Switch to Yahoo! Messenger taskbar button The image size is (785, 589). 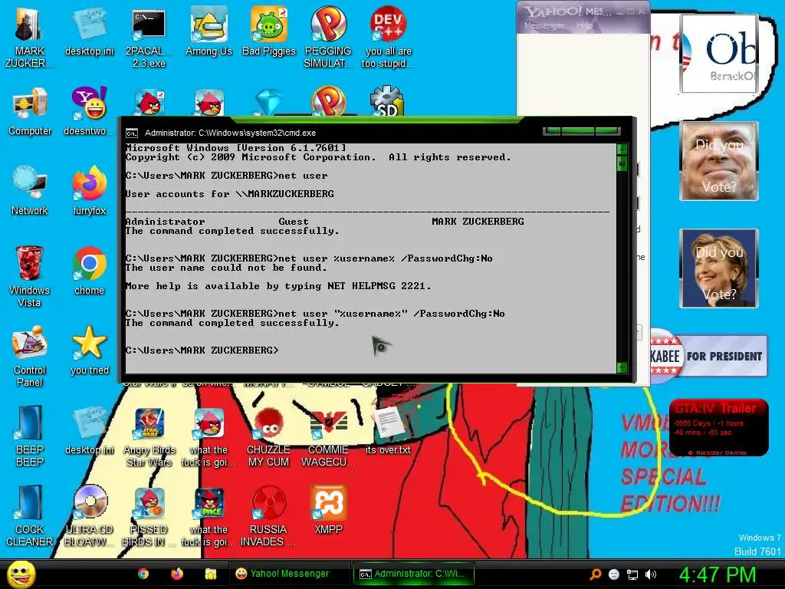[x=289, y=574]
